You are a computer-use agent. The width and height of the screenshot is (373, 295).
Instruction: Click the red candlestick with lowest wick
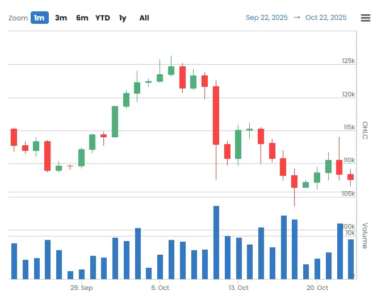(294, 182)
